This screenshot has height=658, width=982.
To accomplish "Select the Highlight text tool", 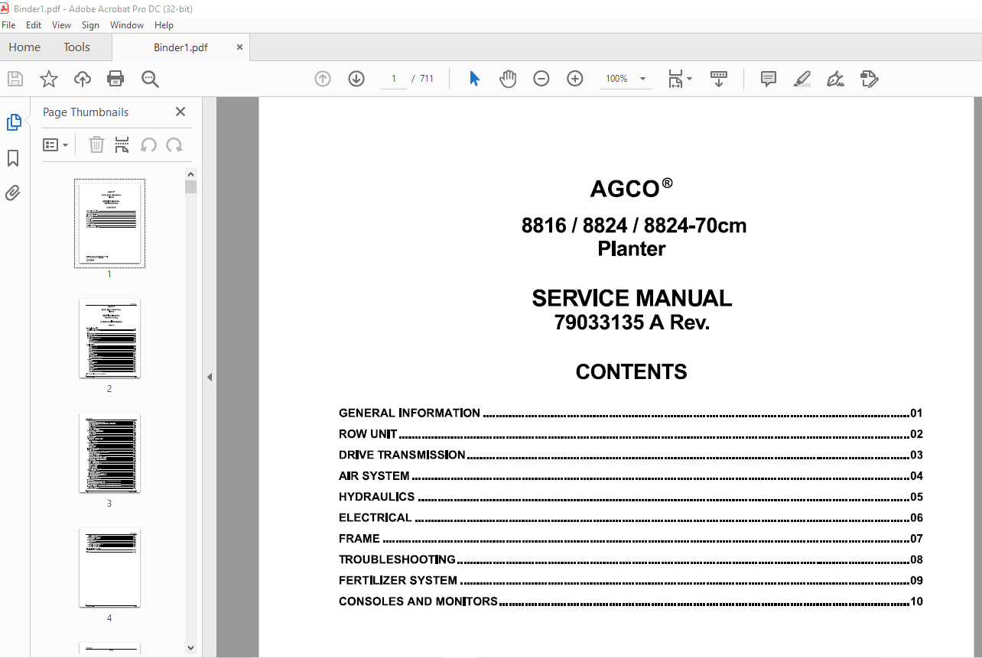I will point(802,79).
